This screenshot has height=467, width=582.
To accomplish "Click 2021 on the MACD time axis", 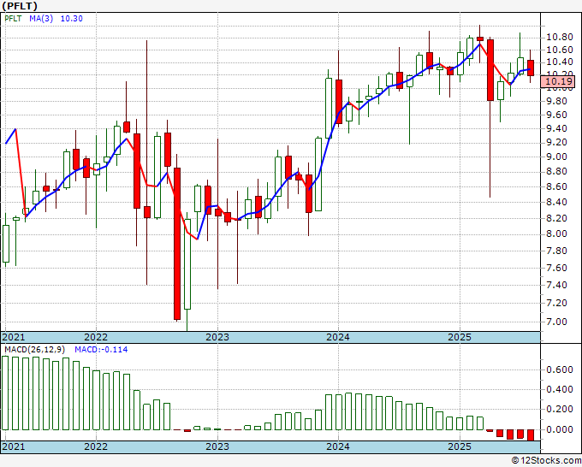I will pyautogui.click(x=14, y=446).
